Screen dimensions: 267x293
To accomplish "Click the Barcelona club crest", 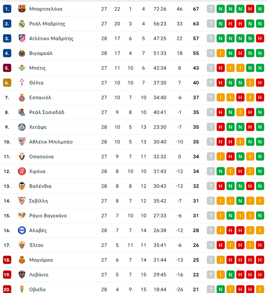I will click(22, 9).
